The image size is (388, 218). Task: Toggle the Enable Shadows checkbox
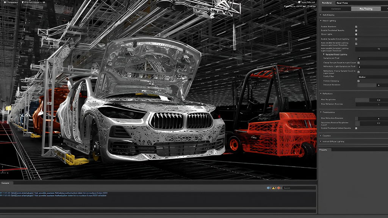point(356,27)
